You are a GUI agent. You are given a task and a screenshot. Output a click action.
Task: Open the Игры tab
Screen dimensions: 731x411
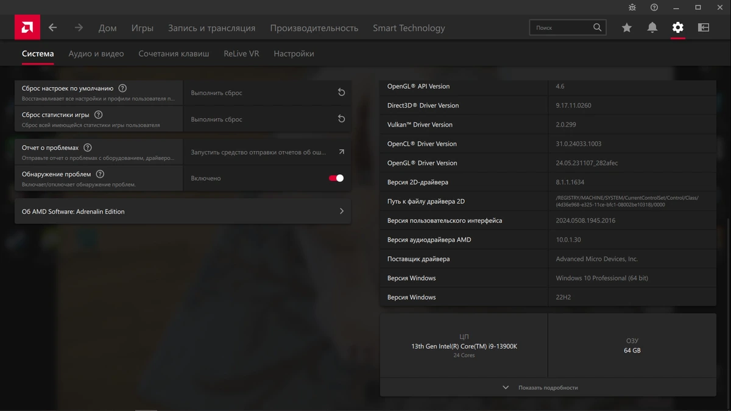coord(143,28)
